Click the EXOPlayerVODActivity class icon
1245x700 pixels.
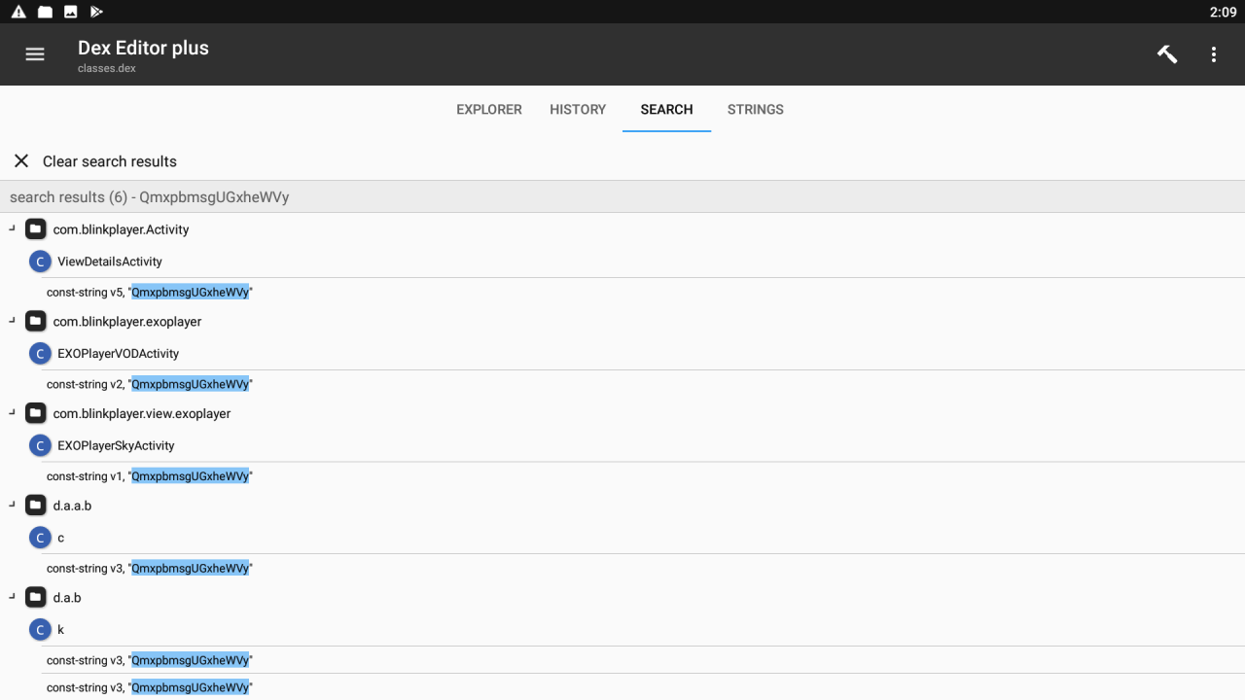coord(40,354)
